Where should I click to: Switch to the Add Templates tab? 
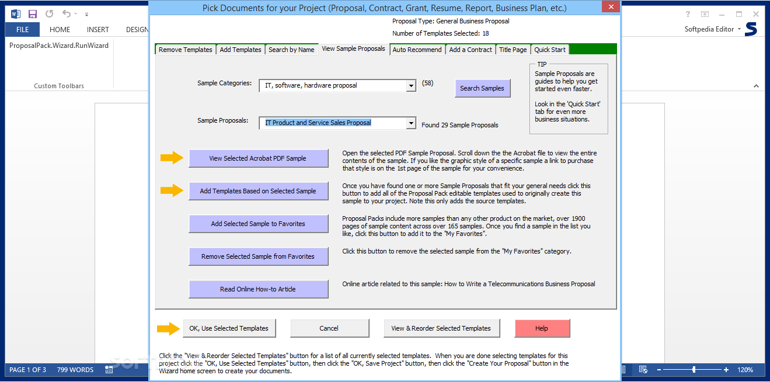pyautogui.click(x=241, y=50)
